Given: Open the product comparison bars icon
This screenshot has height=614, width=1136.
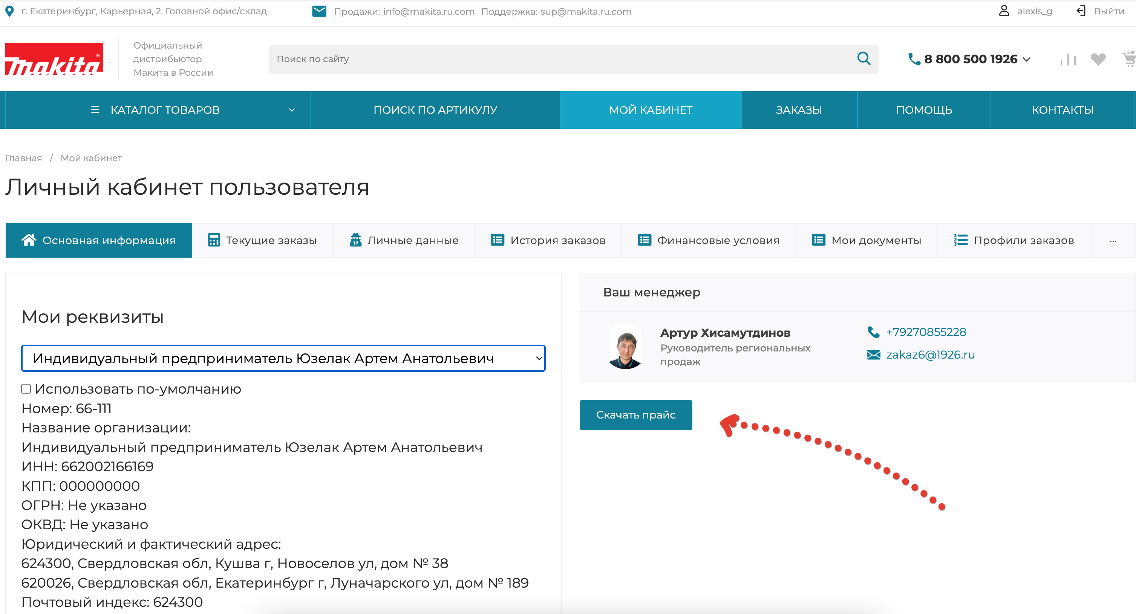Looking at the screenshot, I should click(1068, 59).
